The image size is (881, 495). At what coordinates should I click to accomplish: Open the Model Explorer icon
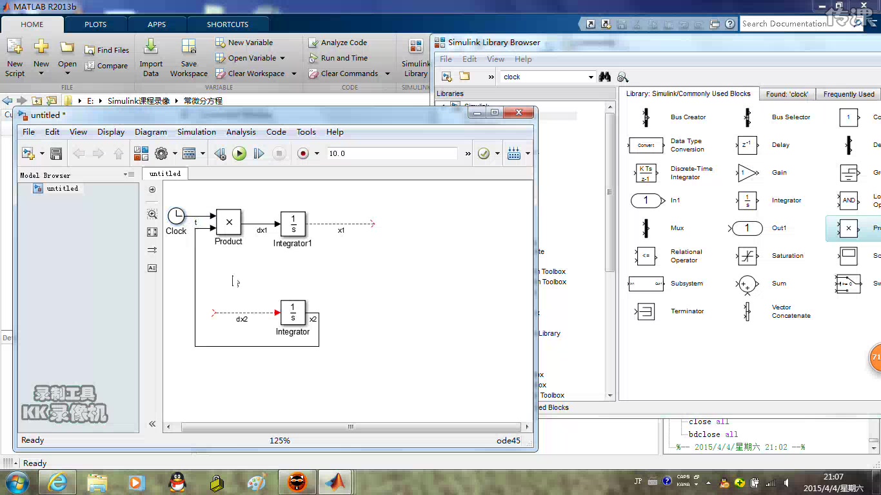(x=189, y=153)
